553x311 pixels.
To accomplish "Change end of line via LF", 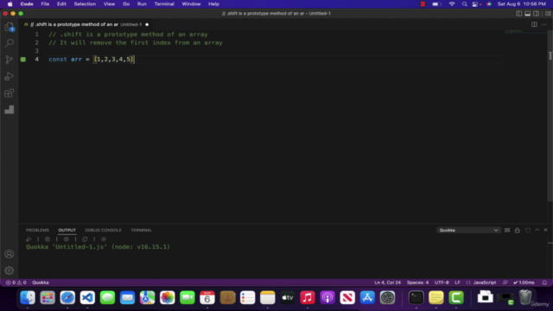I will tap(457, 282).
